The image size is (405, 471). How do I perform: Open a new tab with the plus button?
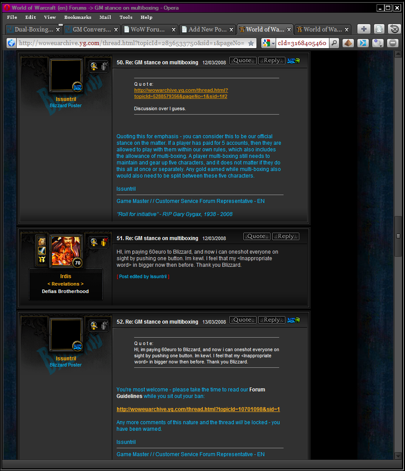point(363,29)
